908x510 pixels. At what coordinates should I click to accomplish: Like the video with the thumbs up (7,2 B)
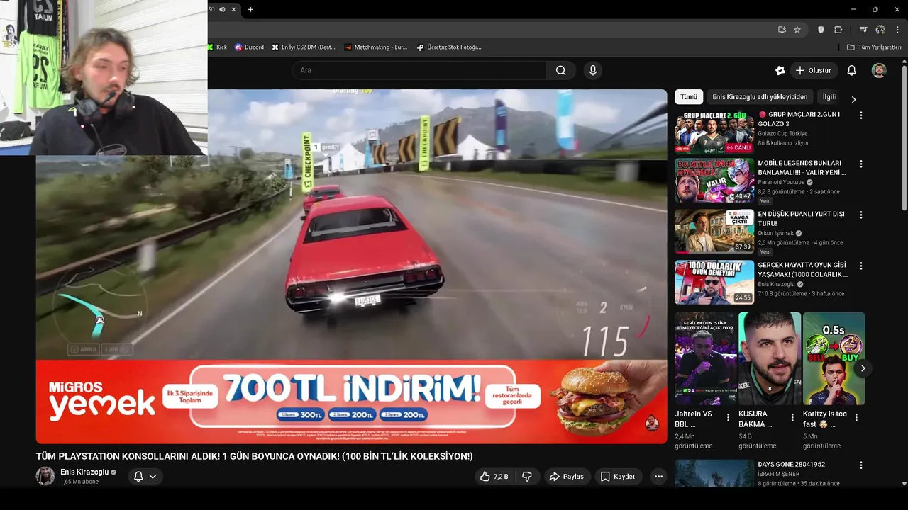tap(494, 477)
